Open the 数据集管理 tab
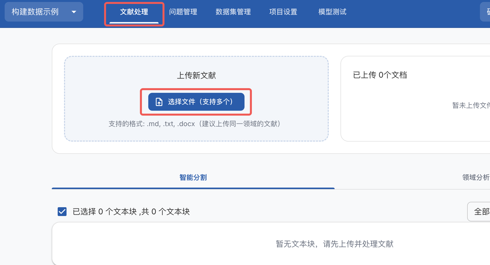 pyautogui.click(x=233, y=12)
